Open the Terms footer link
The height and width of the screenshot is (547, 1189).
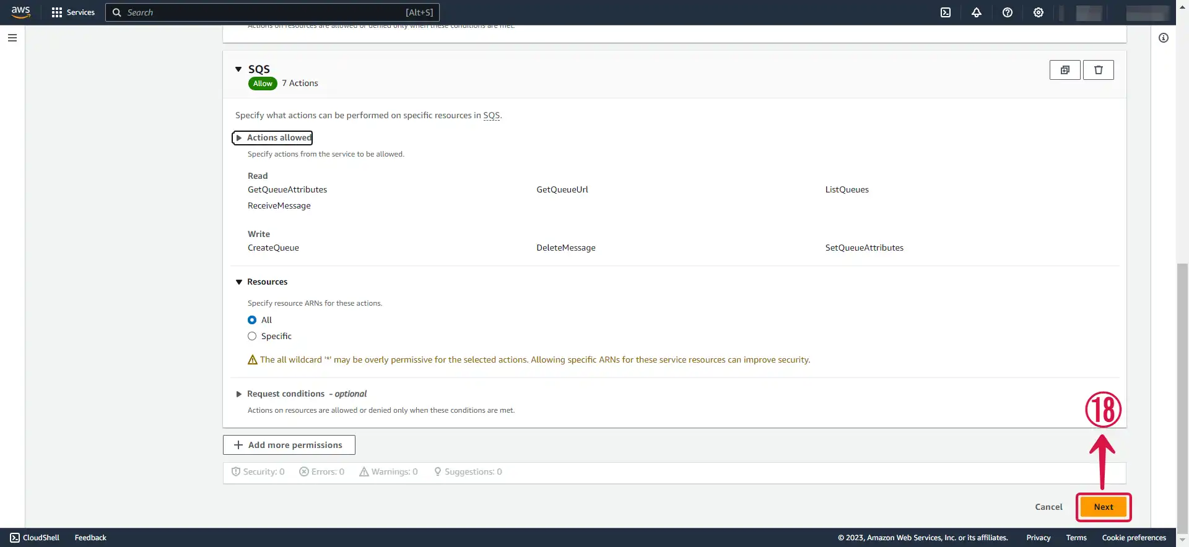pyautogui.click(x=1076, y=538)
